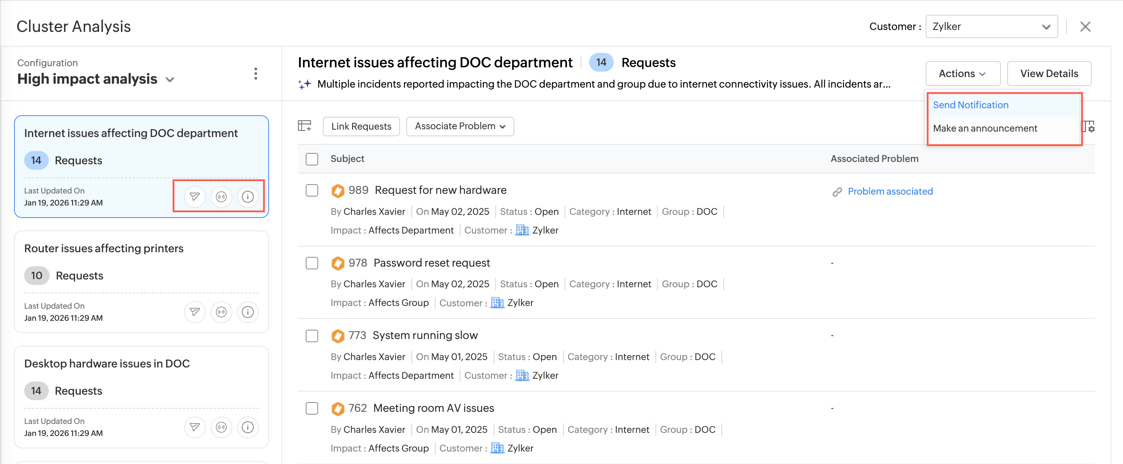Tick the checkbox for request 773
Viewport: 1123px width, 464px height.
coord(312,336)
